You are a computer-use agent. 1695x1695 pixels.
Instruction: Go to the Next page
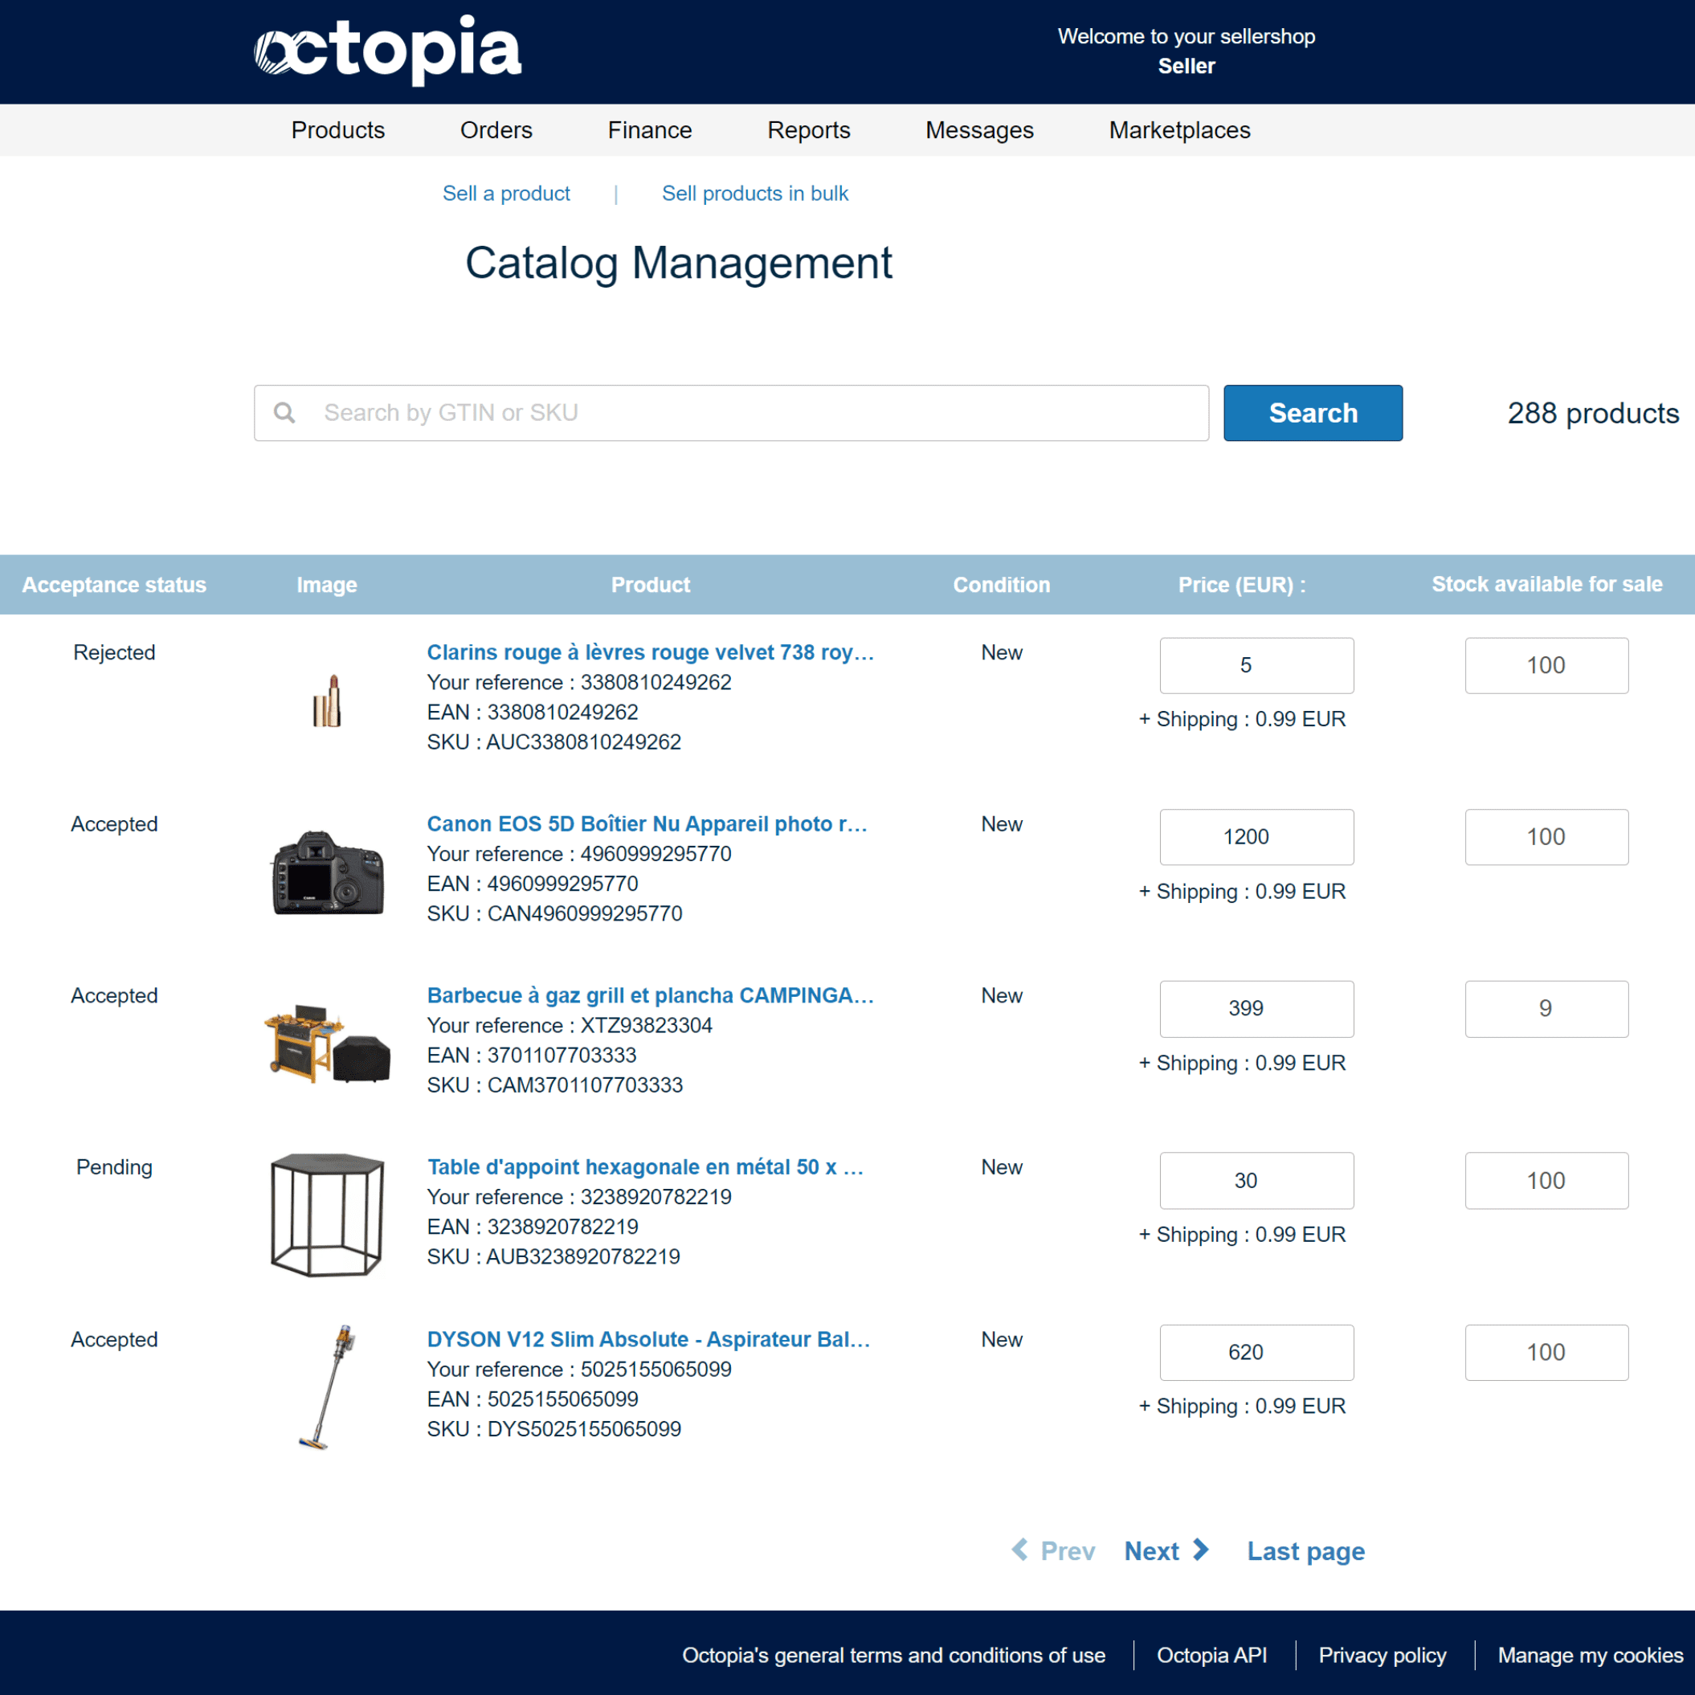[1167, 1551]
